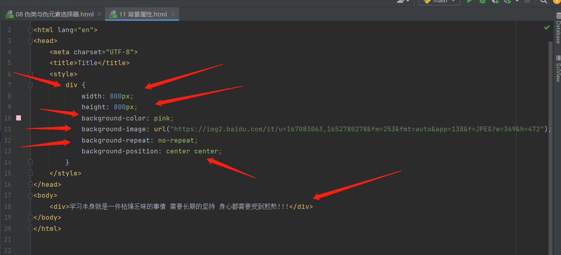Click gutter line number 22

coord(8,251)
